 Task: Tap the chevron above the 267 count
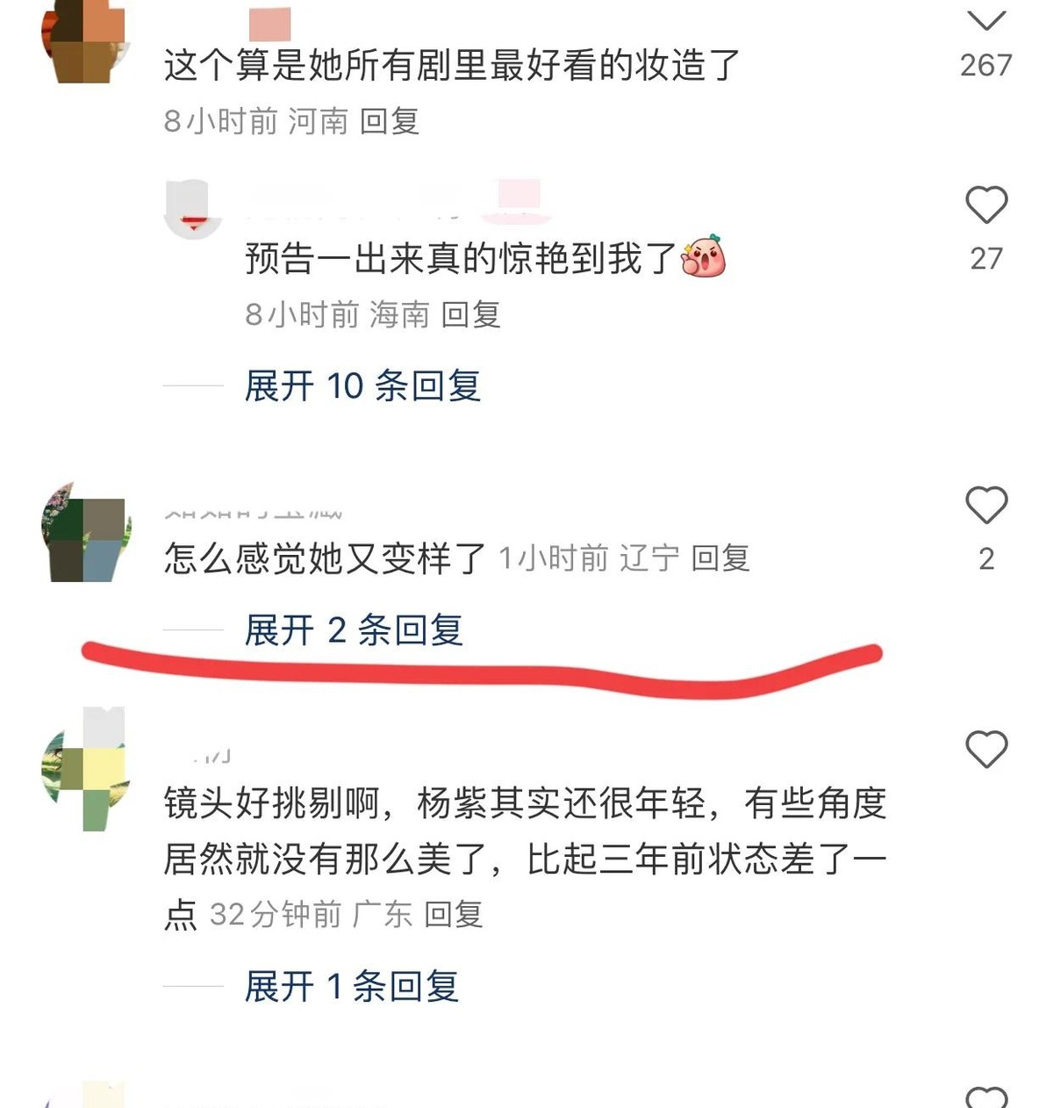986,19
